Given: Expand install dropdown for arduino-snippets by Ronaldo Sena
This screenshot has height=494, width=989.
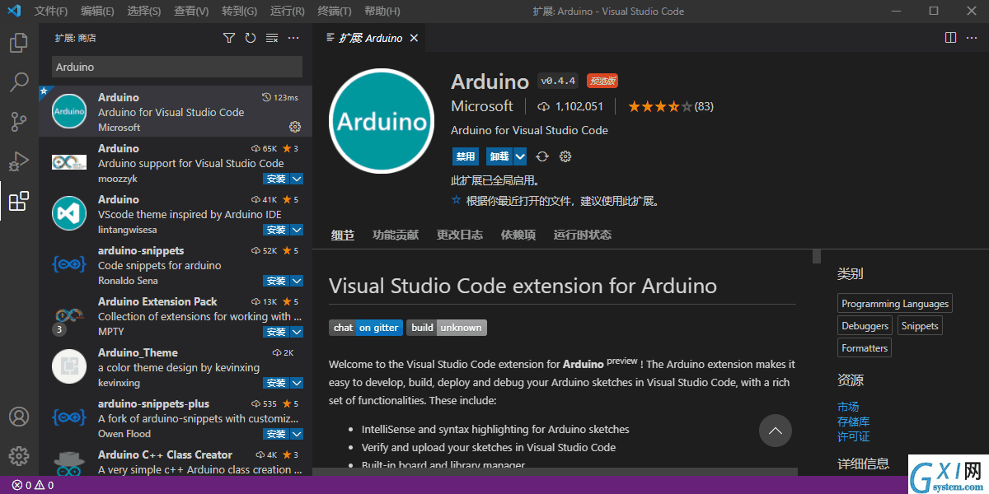Looking at the screenshot, I should tap(297, 281).
